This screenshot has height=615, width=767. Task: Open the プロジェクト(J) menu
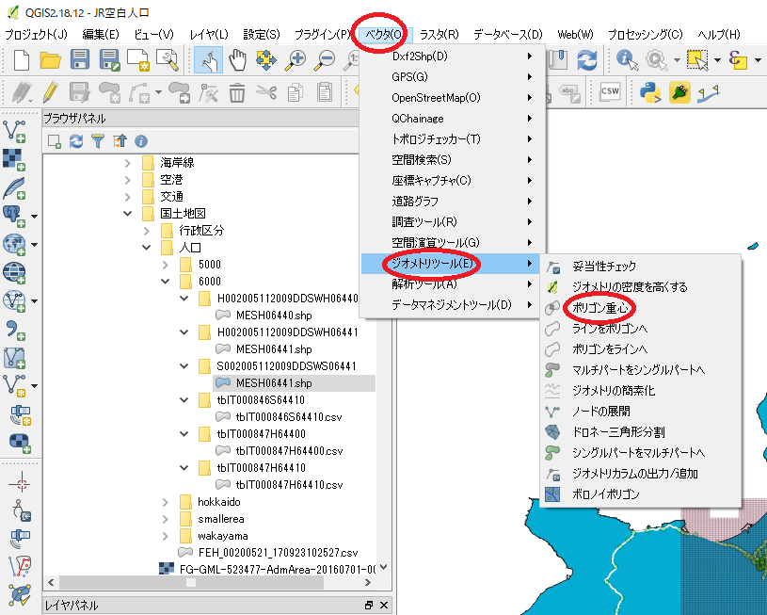click(36, 34)
